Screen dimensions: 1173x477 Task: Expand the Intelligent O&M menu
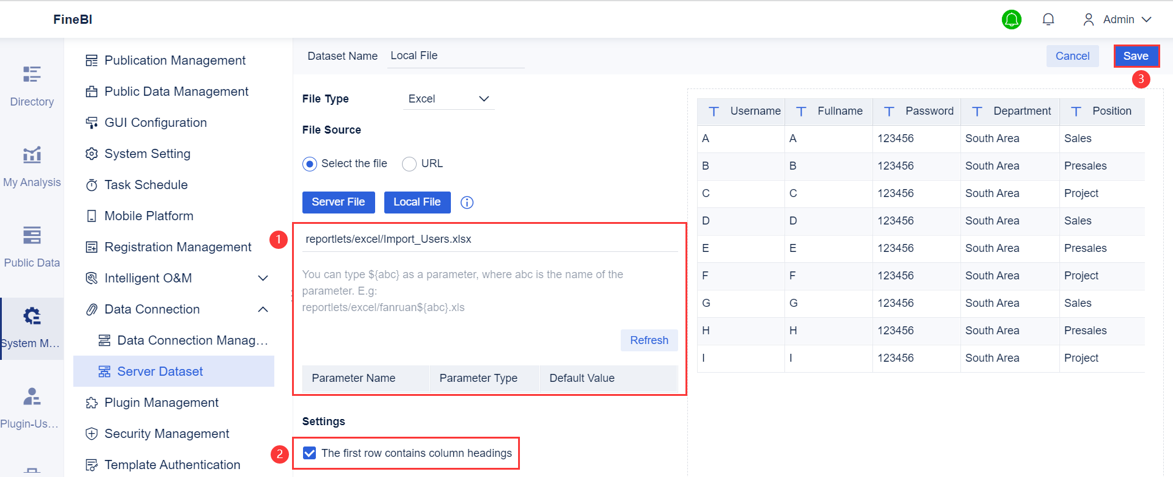[x=263, y=278]
